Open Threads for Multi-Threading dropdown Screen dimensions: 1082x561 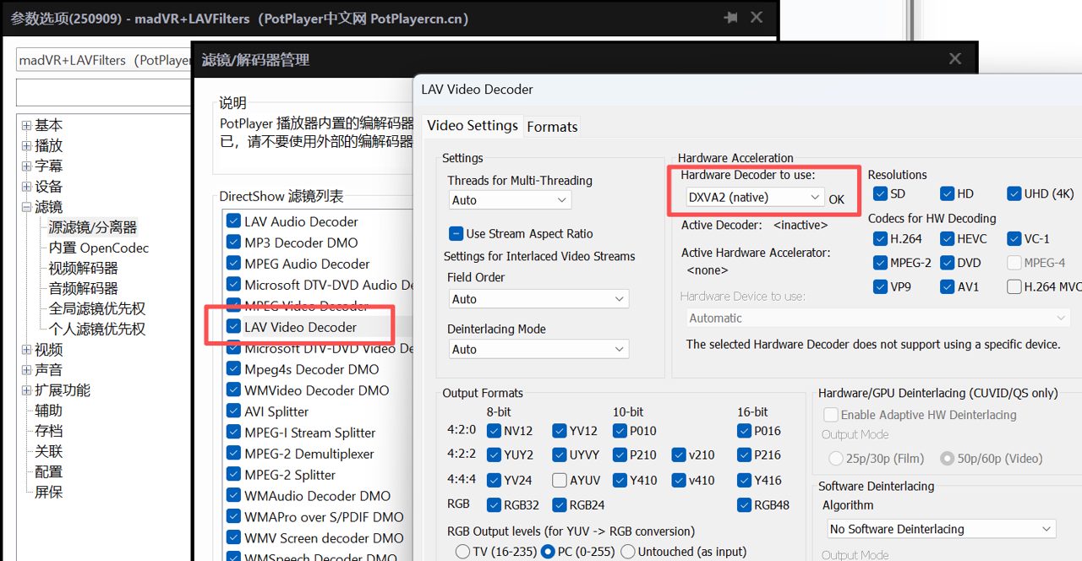(x=510, y=200)
